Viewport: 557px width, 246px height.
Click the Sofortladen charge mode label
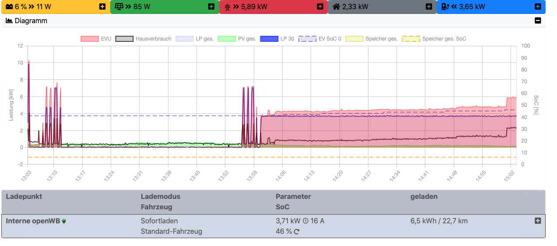click(x=159, y=221)
